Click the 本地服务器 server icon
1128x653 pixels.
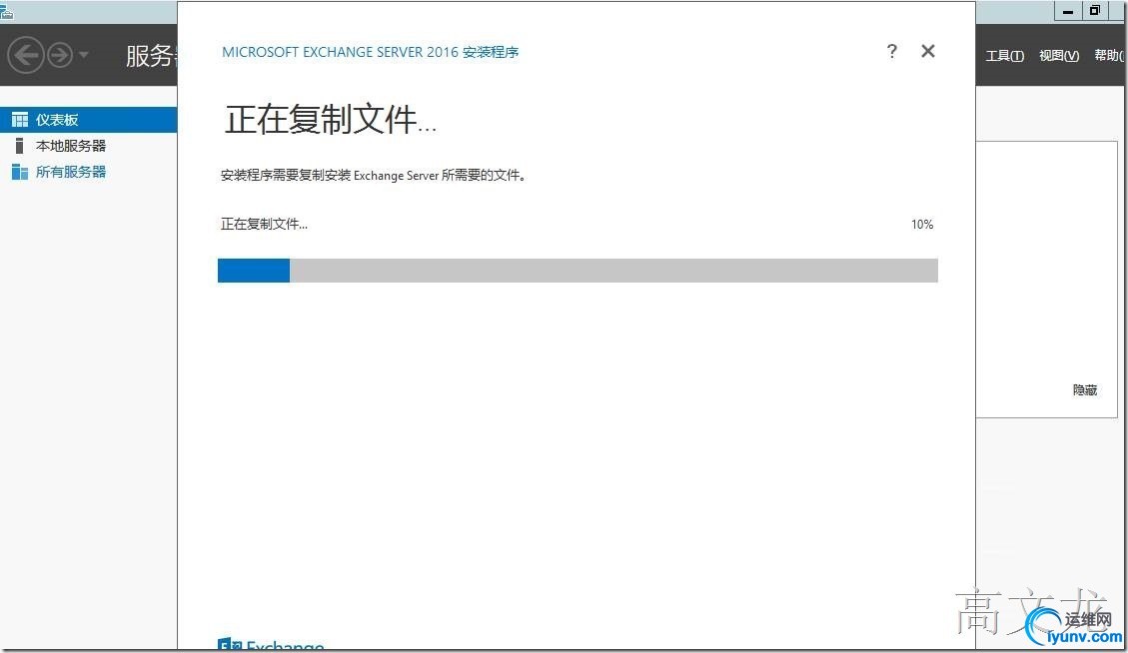tap(19, 145)
